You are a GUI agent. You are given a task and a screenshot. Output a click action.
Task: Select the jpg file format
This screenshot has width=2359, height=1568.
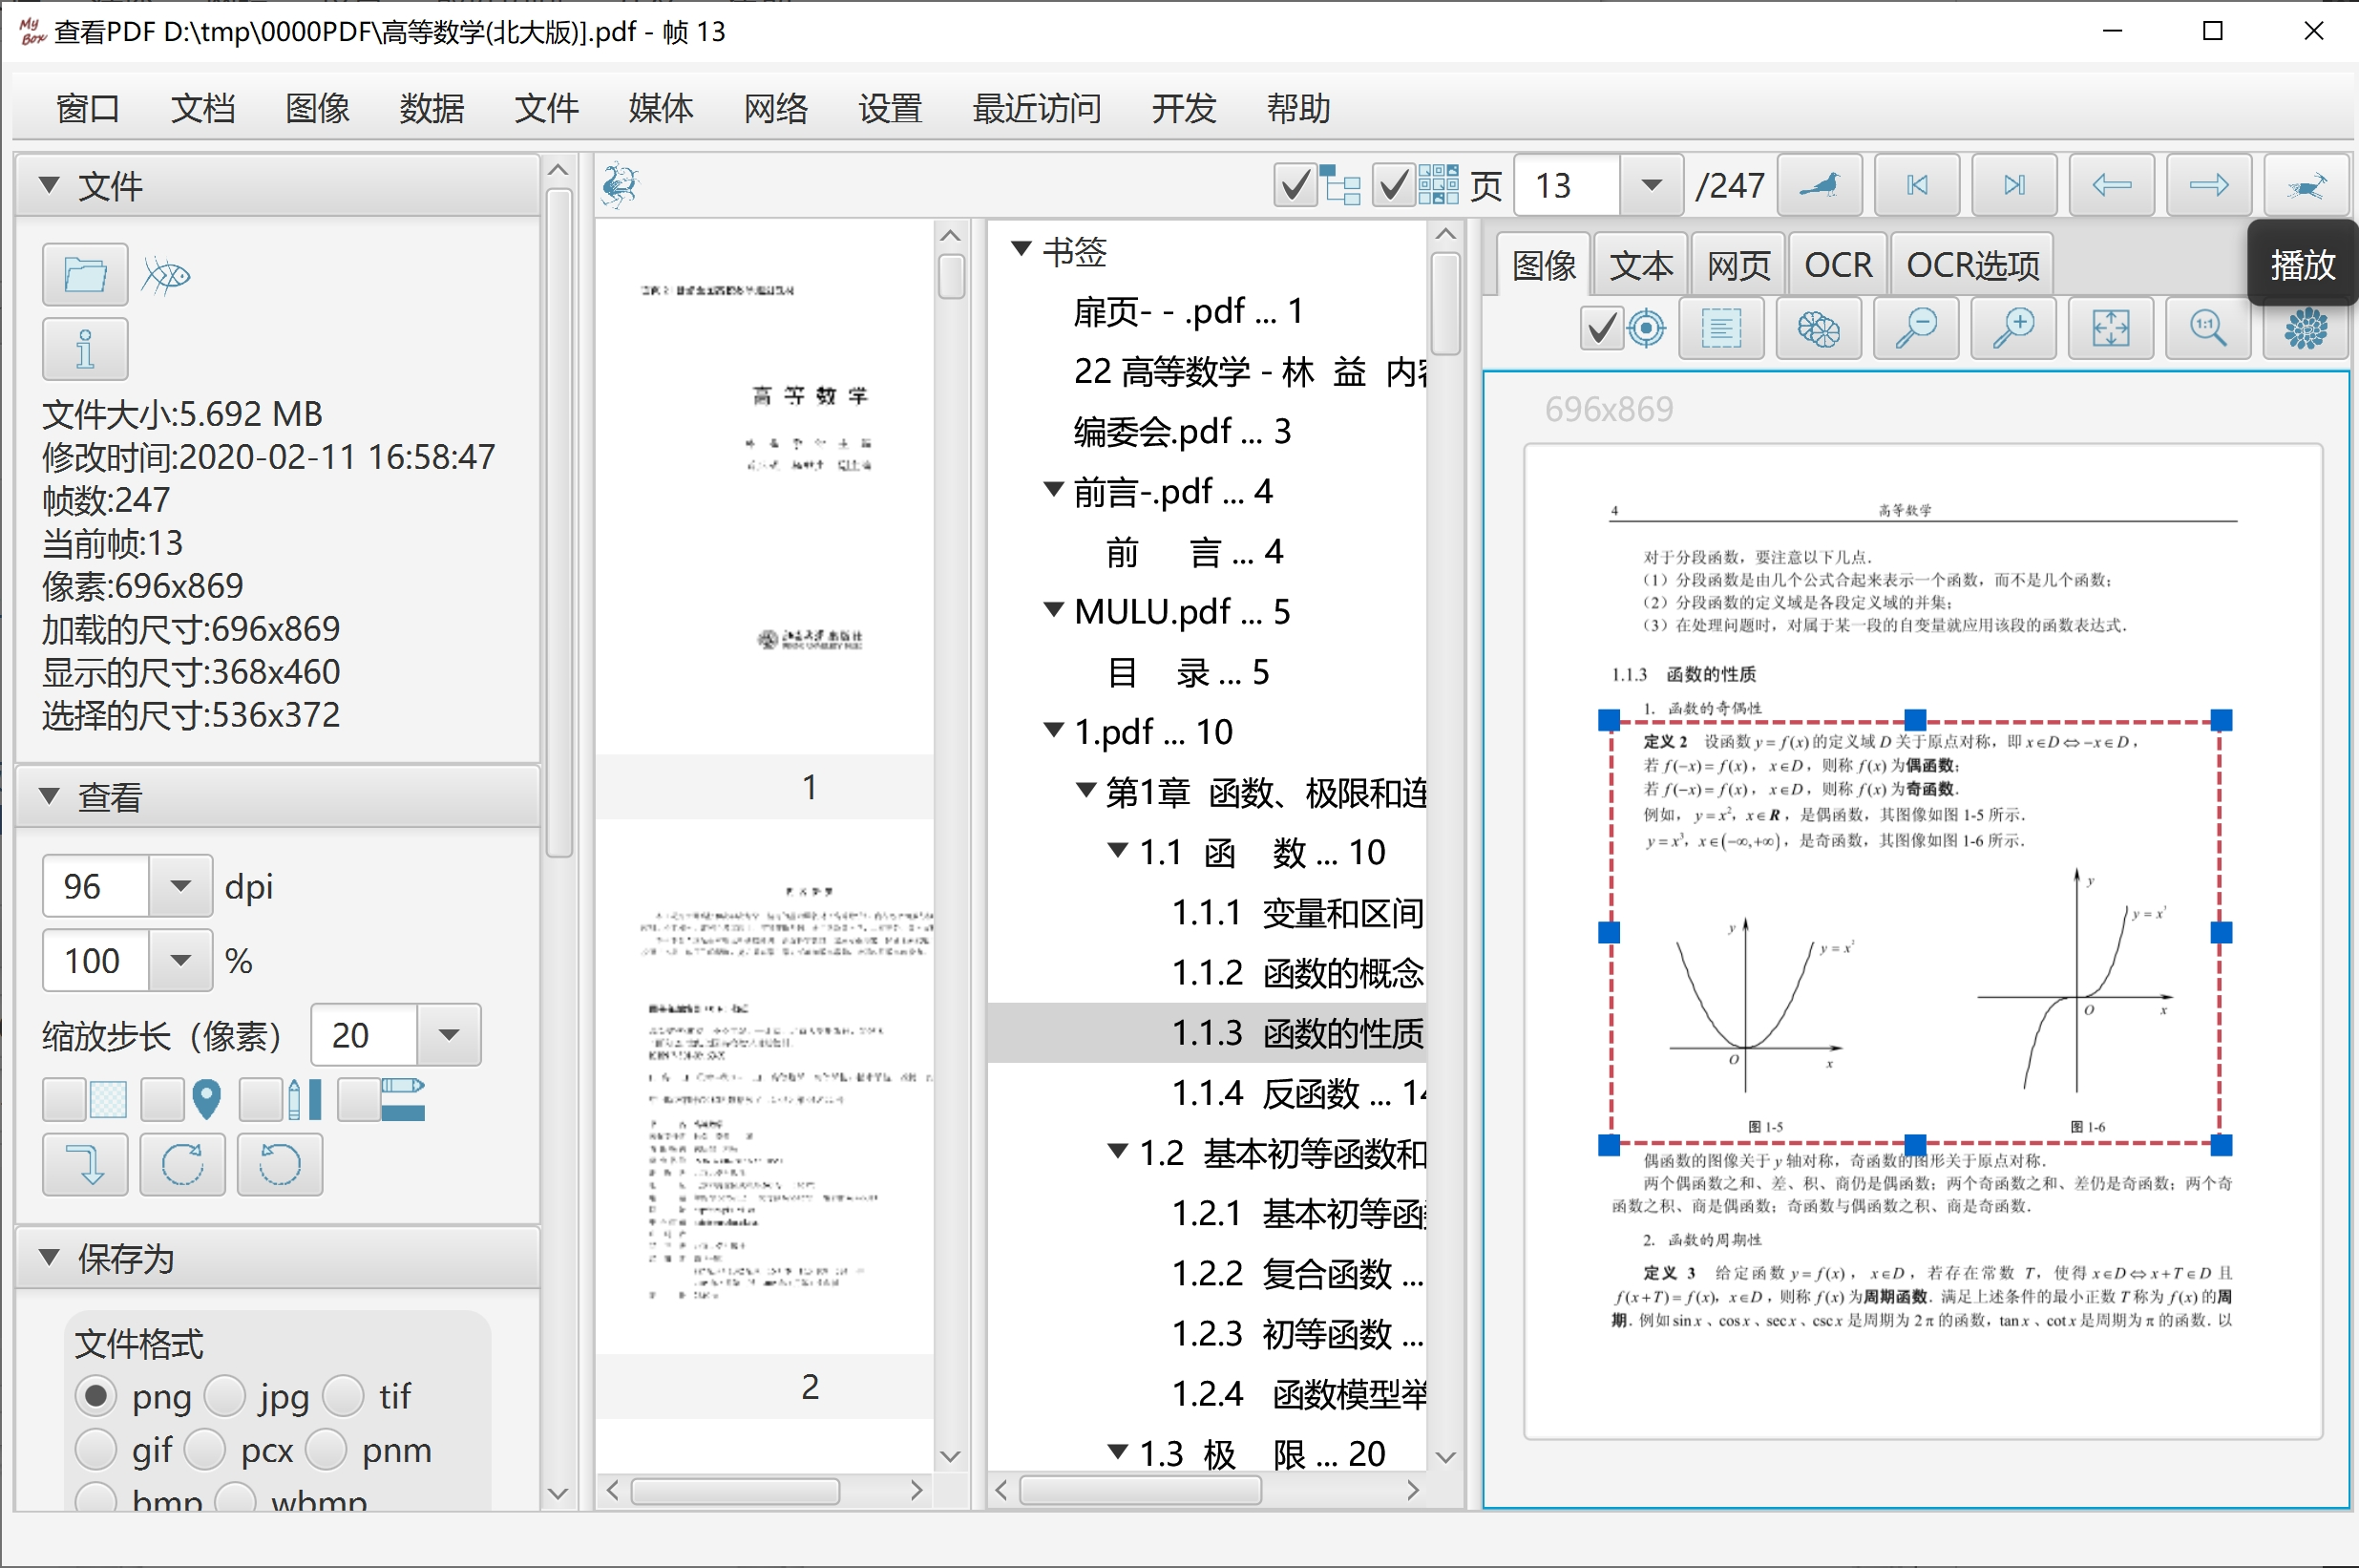coord(225,1396)
